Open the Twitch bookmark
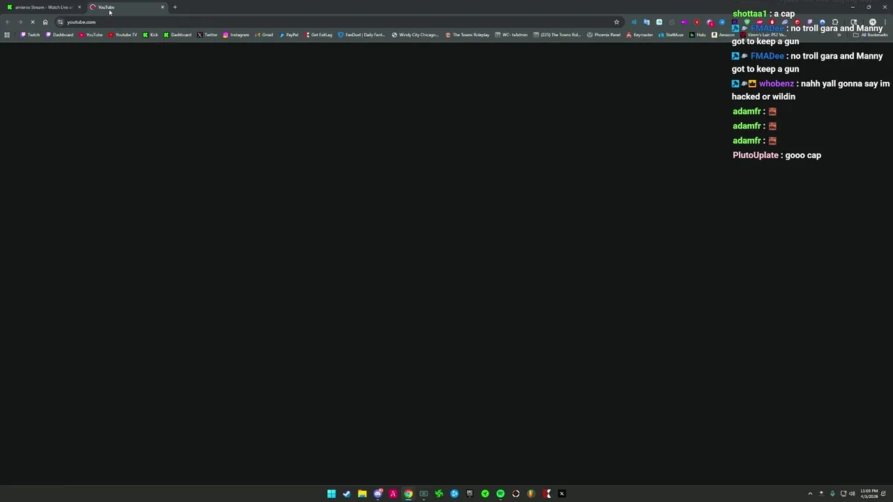The height and width of the screenshot is (502, 893). click(x=31, y=35)
